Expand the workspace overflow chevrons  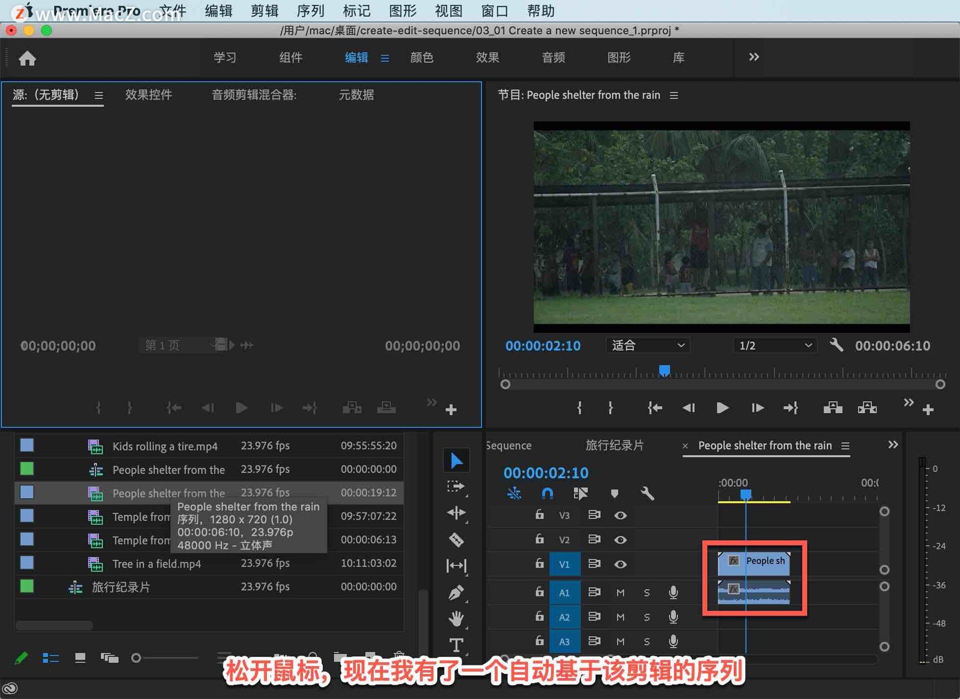click(753, 57)
